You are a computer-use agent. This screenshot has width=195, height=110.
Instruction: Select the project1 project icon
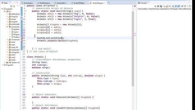(5, 9)
